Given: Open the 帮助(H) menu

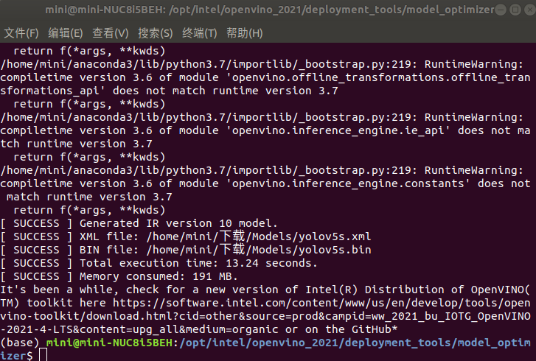Looking at the screenshot, I should pos(245,33).
